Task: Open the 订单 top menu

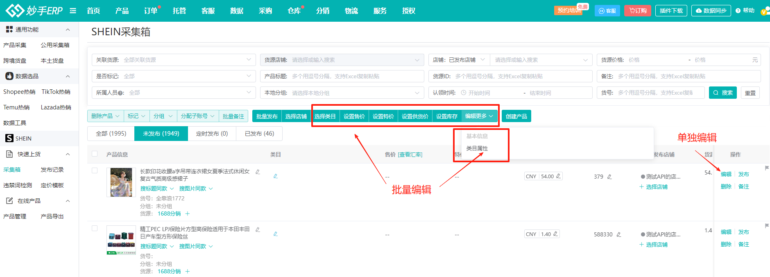Action: pyautogui.click(x=151, y=11)
